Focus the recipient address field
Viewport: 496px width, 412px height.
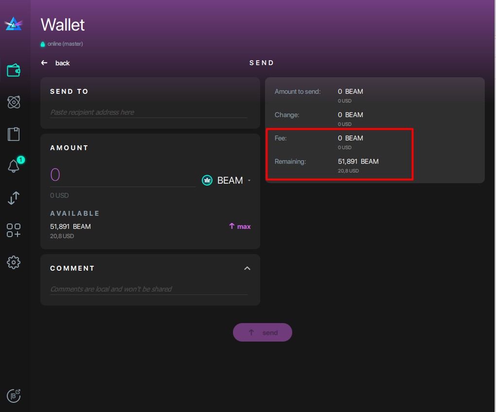coord(146,112)
